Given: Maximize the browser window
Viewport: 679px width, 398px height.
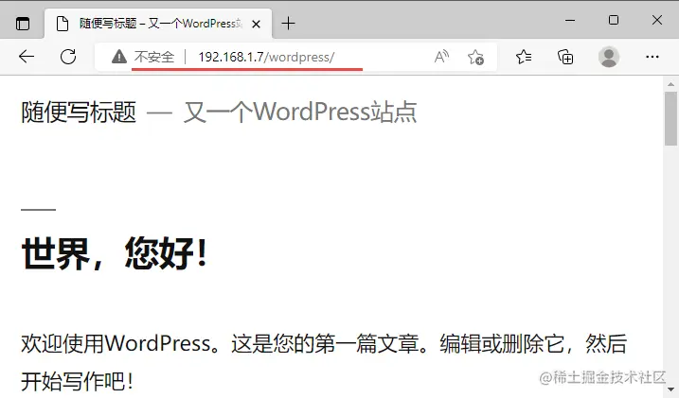Looking at the screenshot, I should (x=613, y=20).
